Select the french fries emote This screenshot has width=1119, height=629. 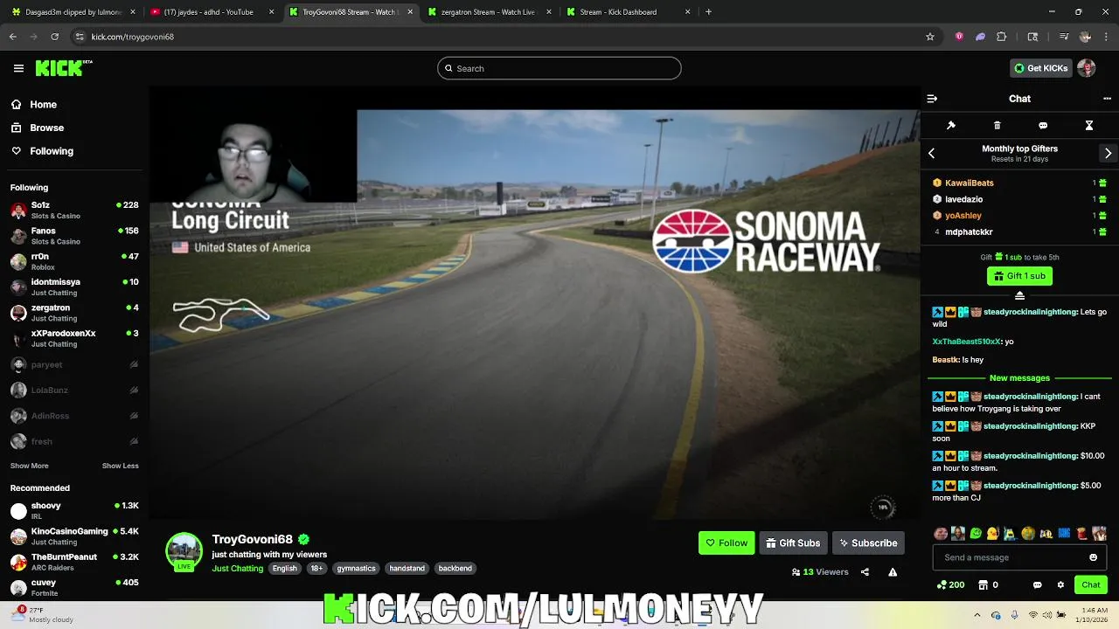click(1081, 533)
